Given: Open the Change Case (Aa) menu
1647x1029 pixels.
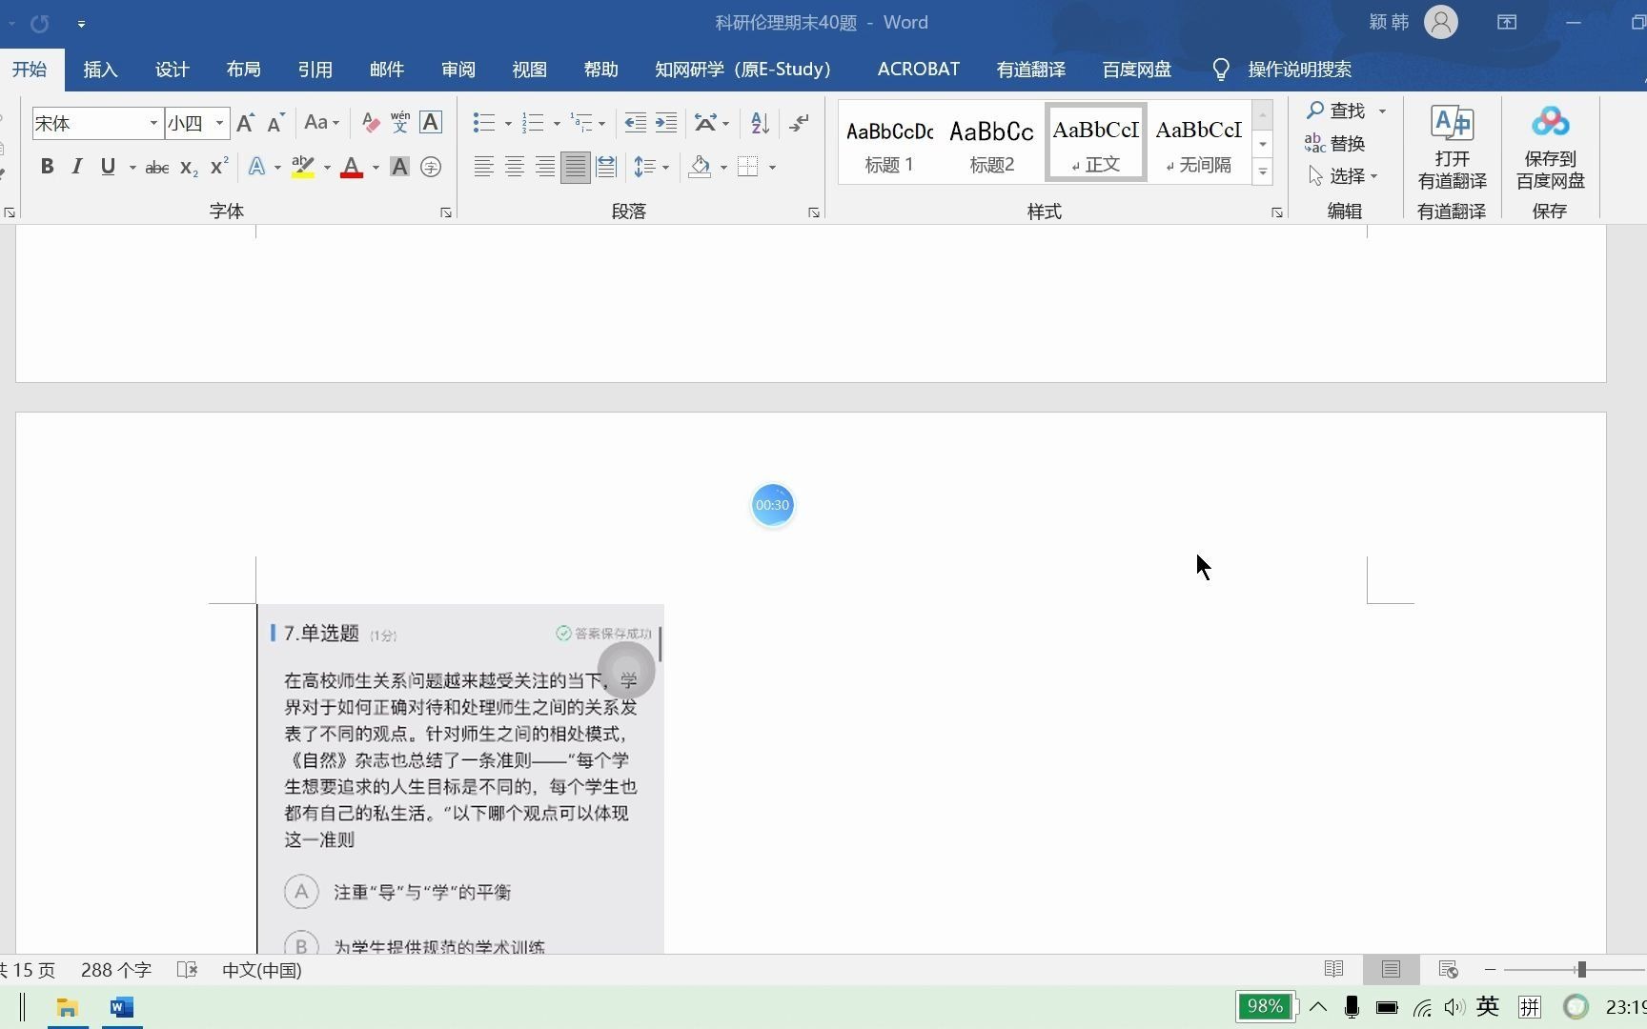Looking at the screenshot, I should (x=321, y=123).
